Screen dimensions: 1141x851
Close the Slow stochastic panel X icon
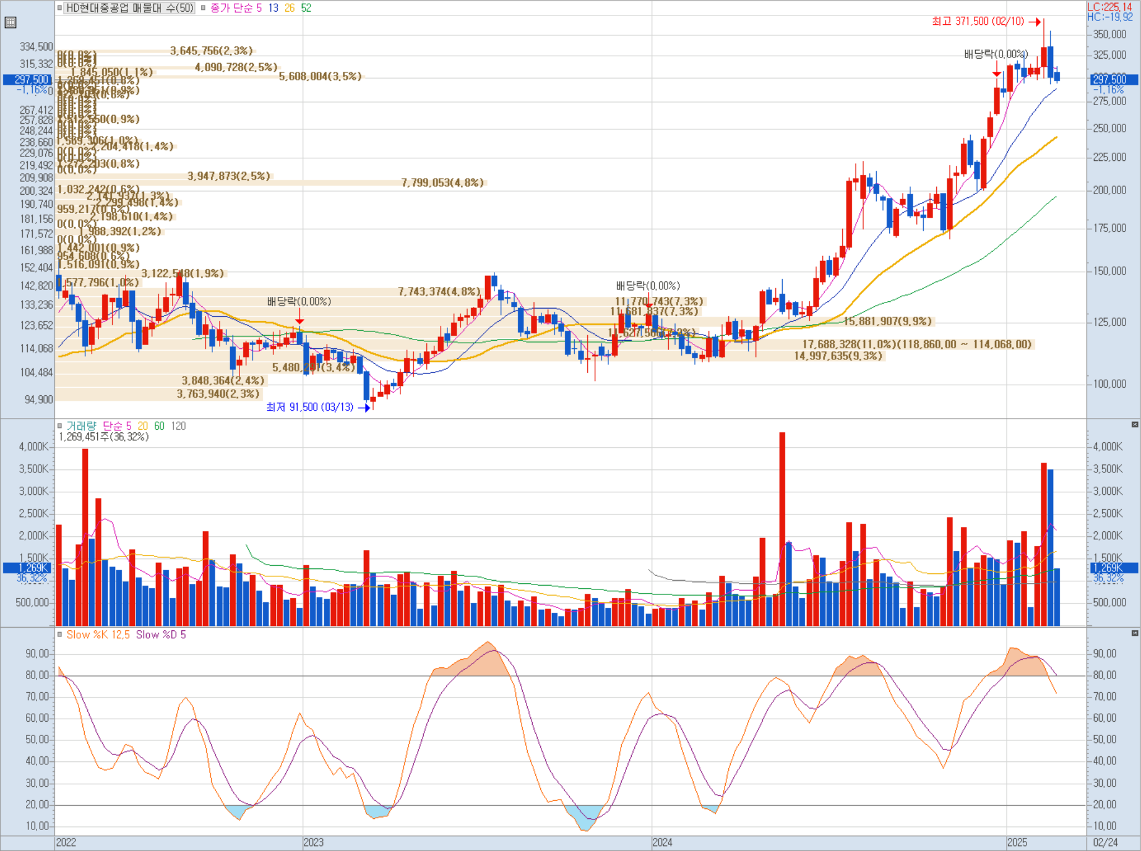[x=1135, y=633]
